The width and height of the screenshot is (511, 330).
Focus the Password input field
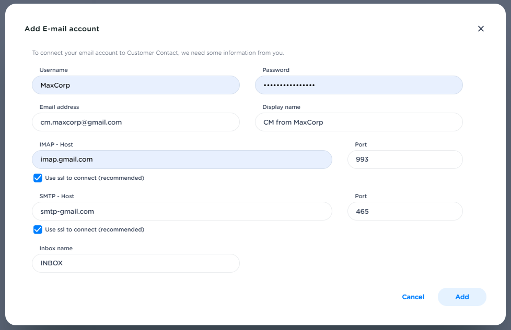[x=358, y=85]
